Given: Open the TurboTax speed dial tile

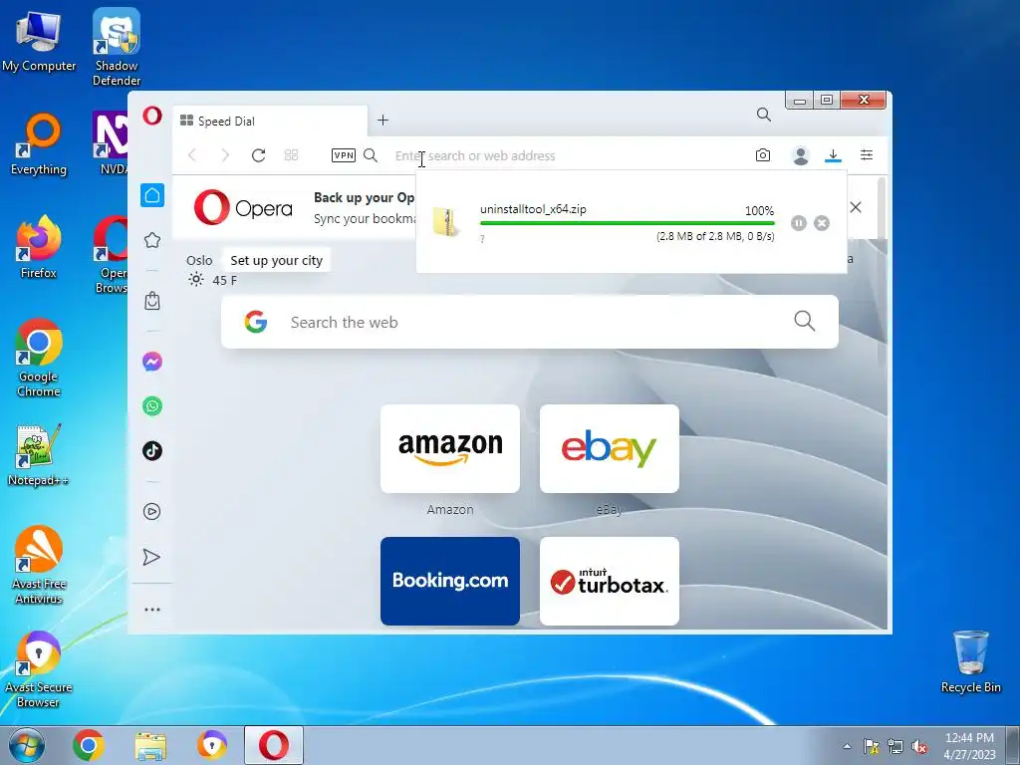Looking at the screenshot, I should [610, 581].
